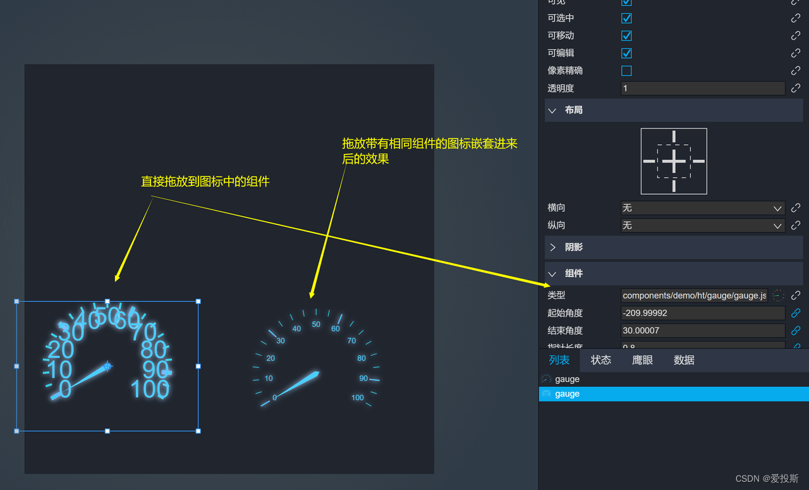Open the 数据 tab
The image size is (809, 490).
coord(684,360)
